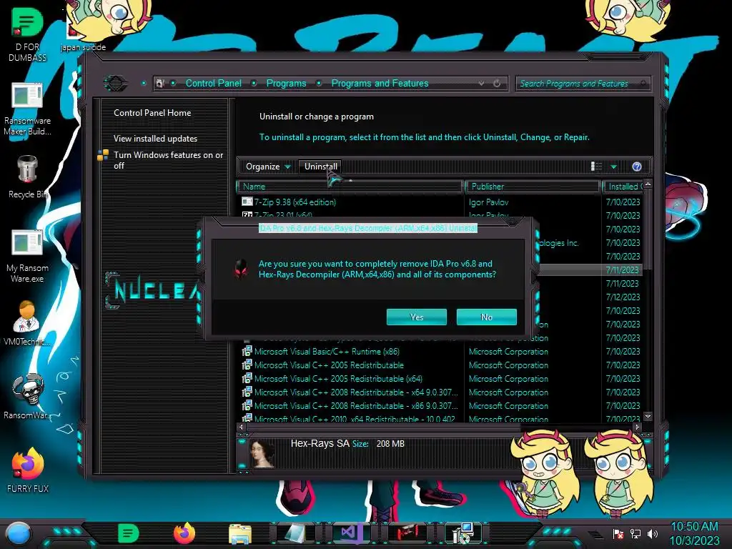Click the highlighted 7/11/2023 date cell

623,269
